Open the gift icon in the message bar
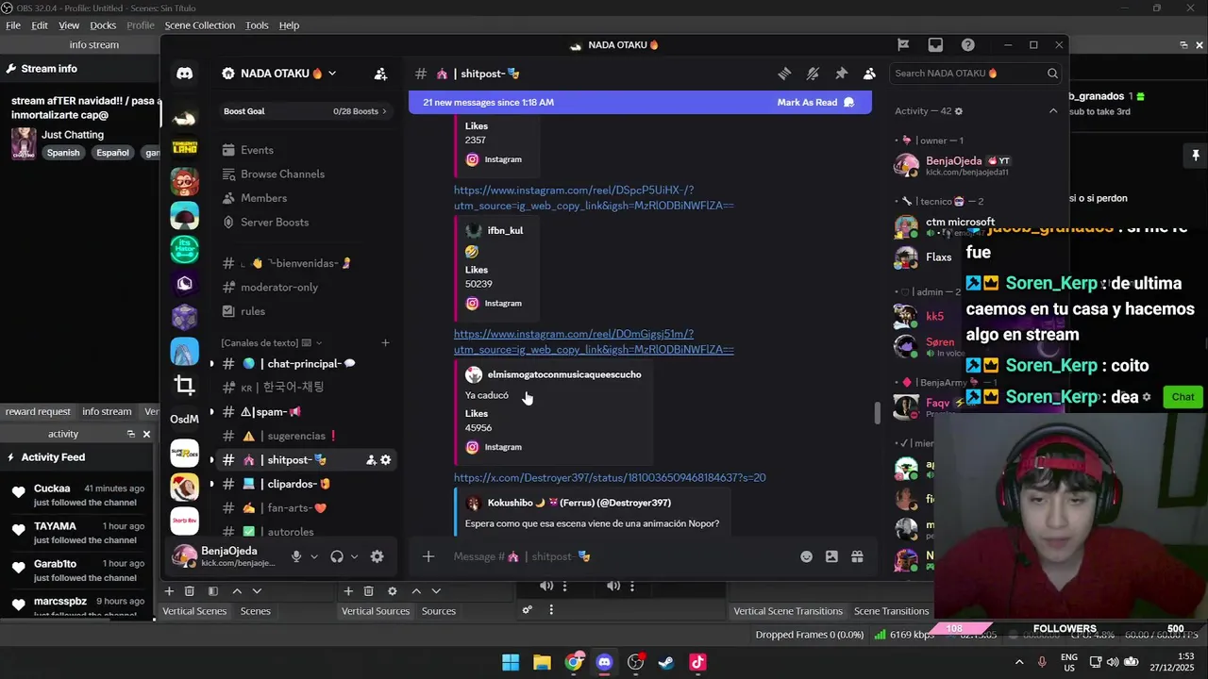This screenshot has width=1208, height=679. 857,556
